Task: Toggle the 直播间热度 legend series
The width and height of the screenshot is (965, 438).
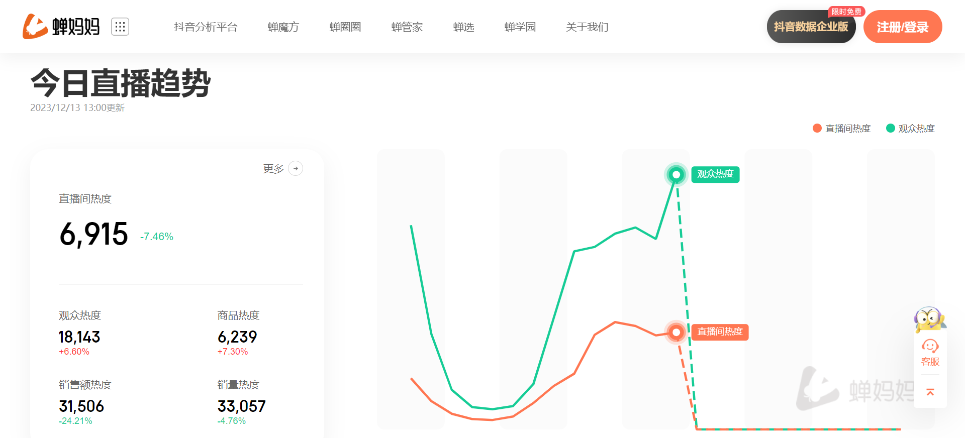Action: (842, 128)
